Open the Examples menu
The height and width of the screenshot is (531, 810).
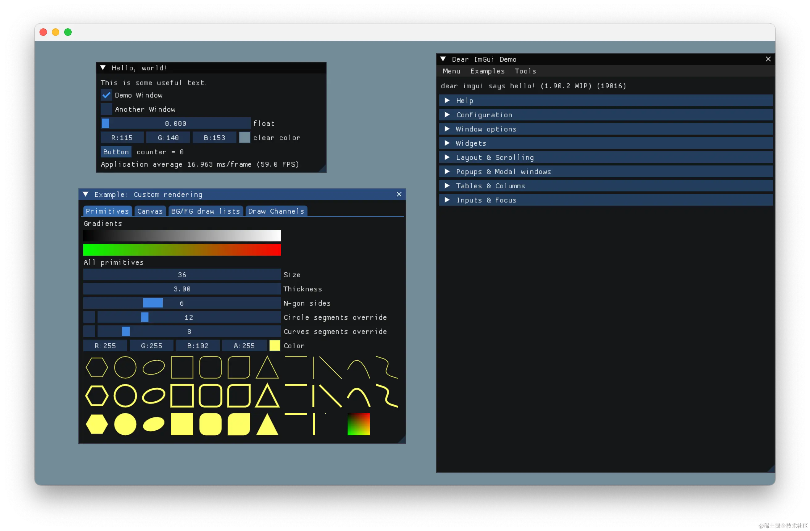point(487,71)
